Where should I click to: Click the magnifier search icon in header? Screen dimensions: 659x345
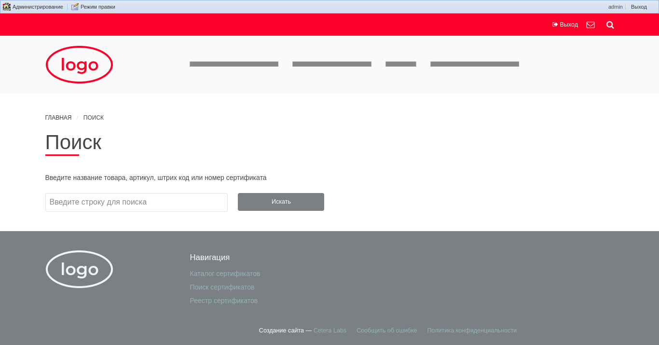(x=610, y=25)
